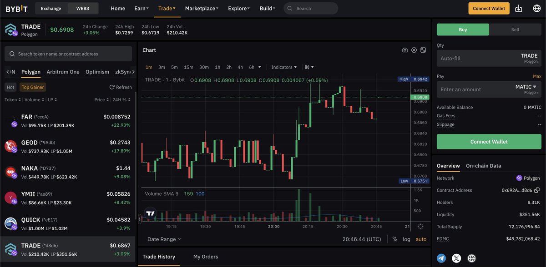This screenshot has width=546, height=267.
Task: Go to Home in navigation
Action: click(118, 8)
